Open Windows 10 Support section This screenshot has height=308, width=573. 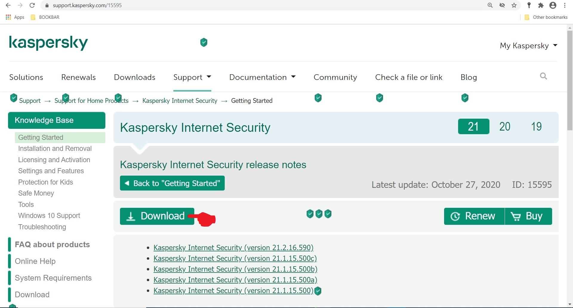[x=49, y=216]
